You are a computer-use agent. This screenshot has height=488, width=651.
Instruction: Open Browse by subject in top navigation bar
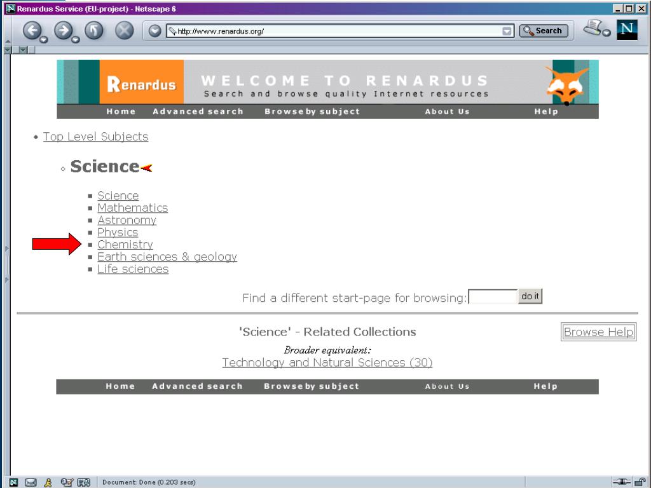click(x=312, y=111)
